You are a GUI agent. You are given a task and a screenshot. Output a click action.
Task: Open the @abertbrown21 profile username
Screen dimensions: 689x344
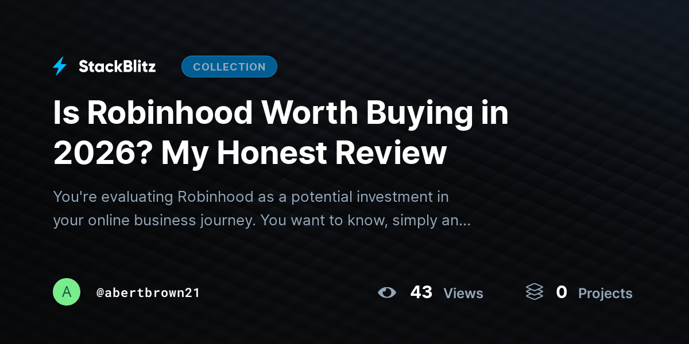148,293
